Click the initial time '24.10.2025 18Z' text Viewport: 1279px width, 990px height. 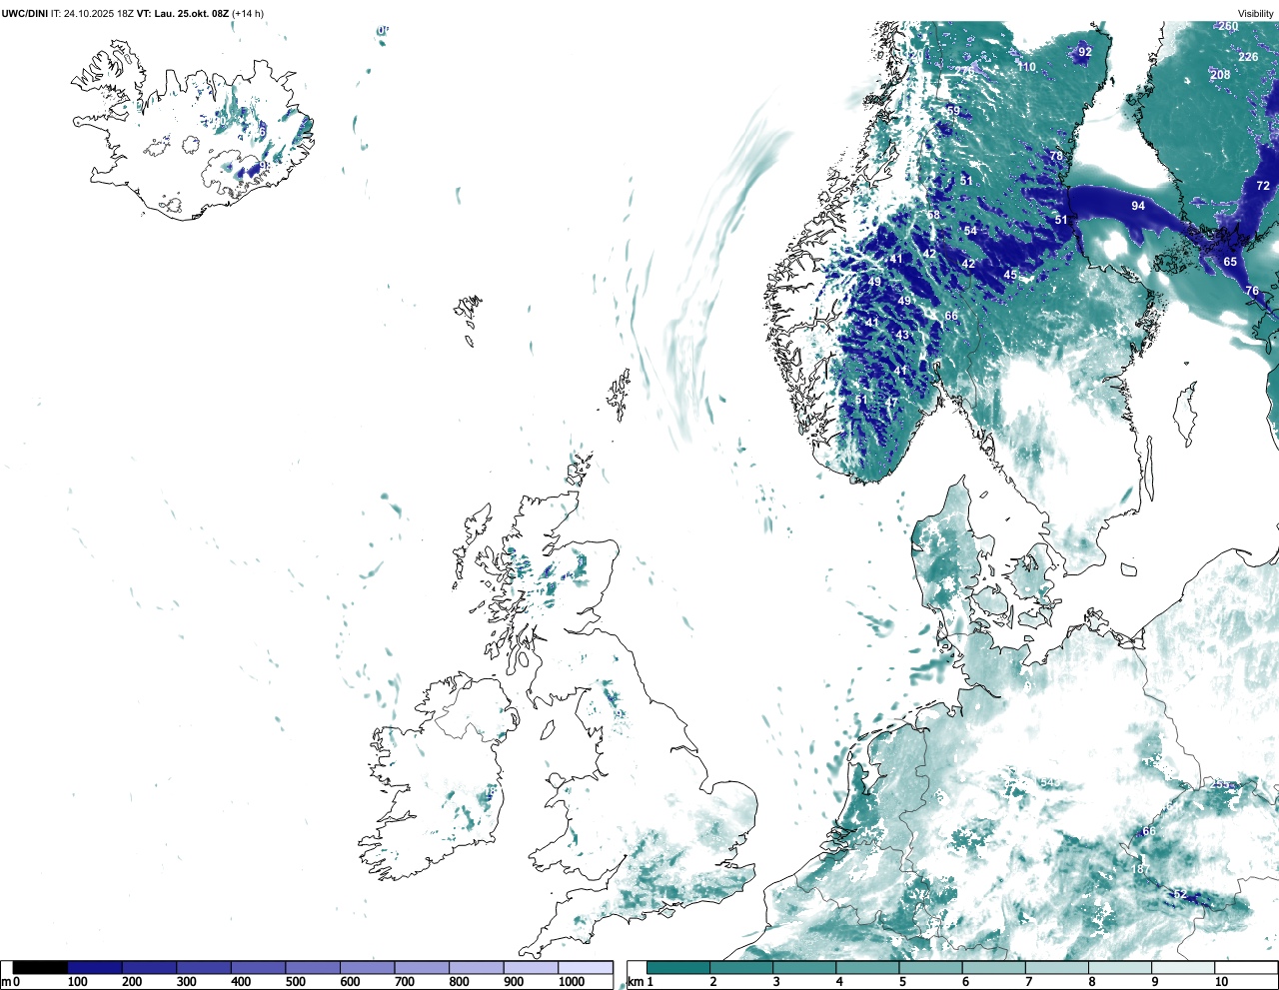pos(99,13)
